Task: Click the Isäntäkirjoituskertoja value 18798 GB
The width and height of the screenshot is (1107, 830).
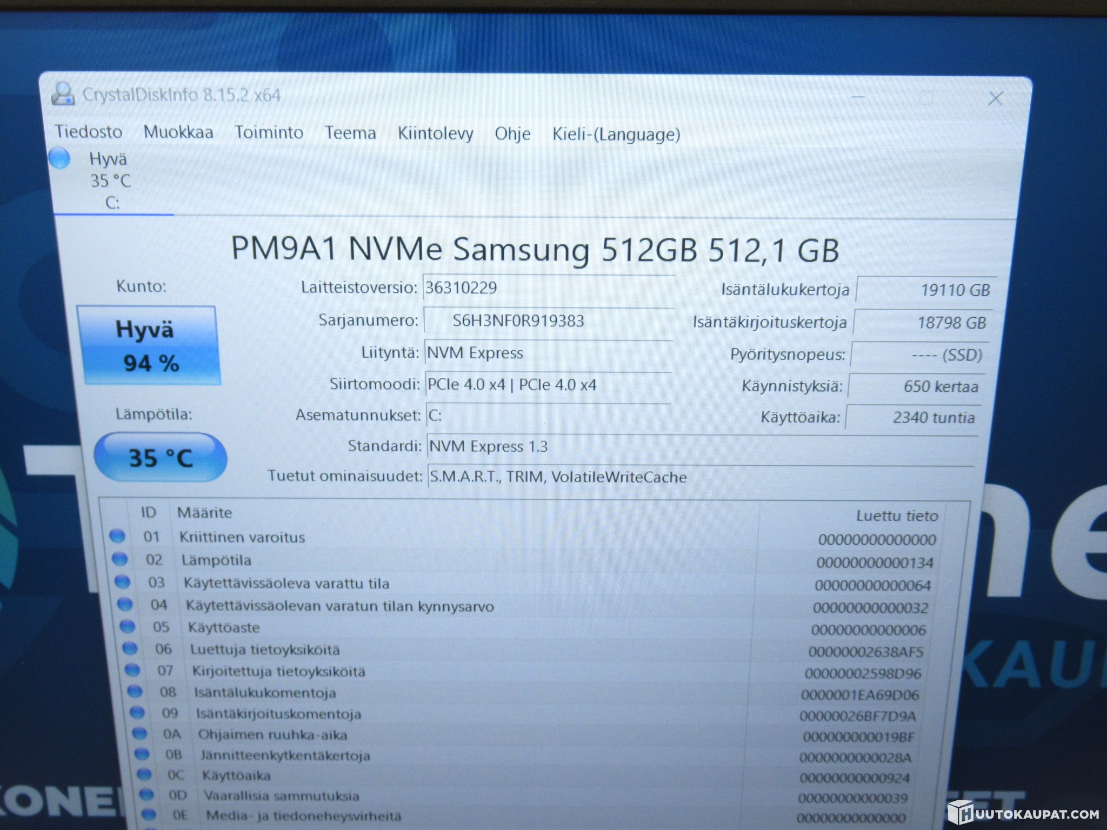Action: tap(922, 323)
